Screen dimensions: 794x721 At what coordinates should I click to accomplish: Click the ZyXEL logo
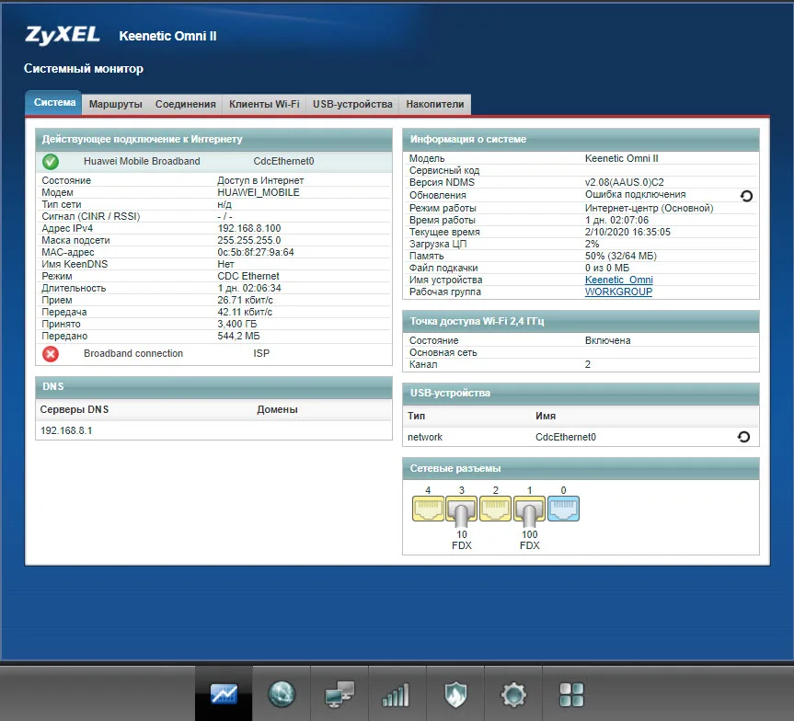pyautogui.click(x=63, y=36)
